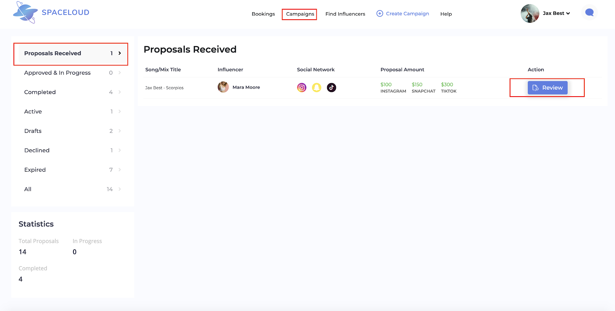615x311 pixels.
Task: Click the Proposals Received page heading
Action: pyautogui.click(x=190, y=50)
